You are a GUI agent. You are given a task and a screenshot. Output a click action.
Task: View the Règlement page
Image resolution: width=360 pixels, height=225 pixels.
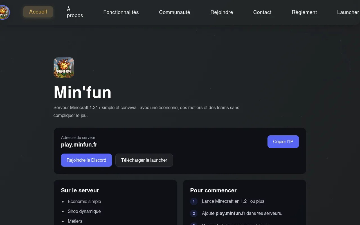(304, 12)
